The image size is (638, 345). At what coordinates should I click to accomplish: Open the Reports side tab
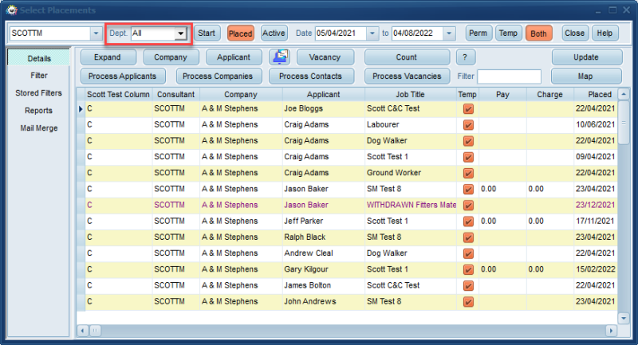coord(38,111)
